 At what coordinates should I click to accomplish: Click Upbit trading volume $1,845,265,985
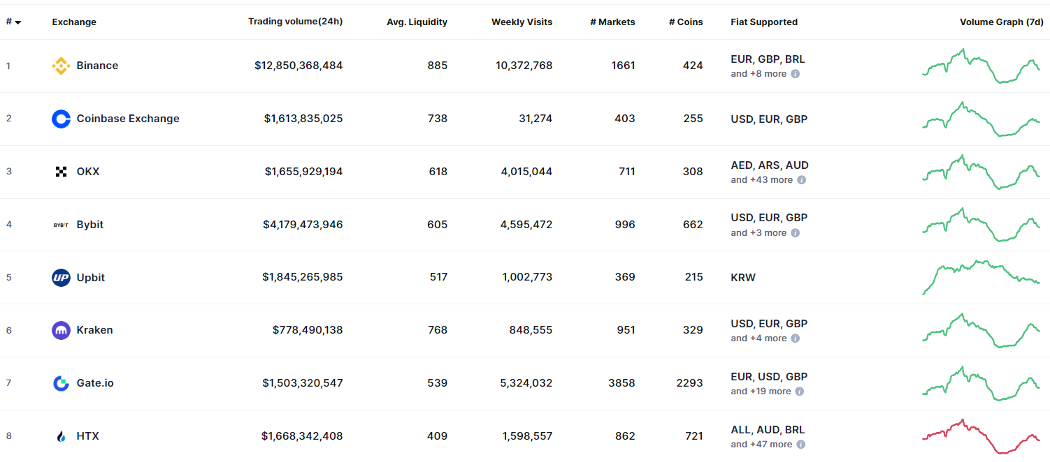(303, 278)
